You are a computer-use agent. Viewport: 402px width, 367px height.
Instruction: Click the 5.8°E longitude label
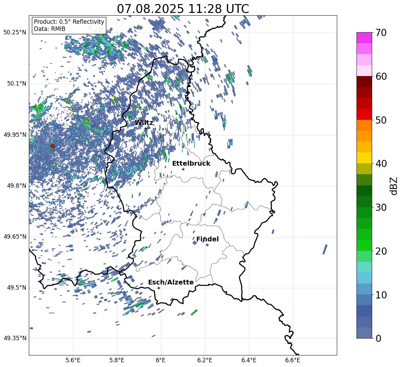(117, 360)
